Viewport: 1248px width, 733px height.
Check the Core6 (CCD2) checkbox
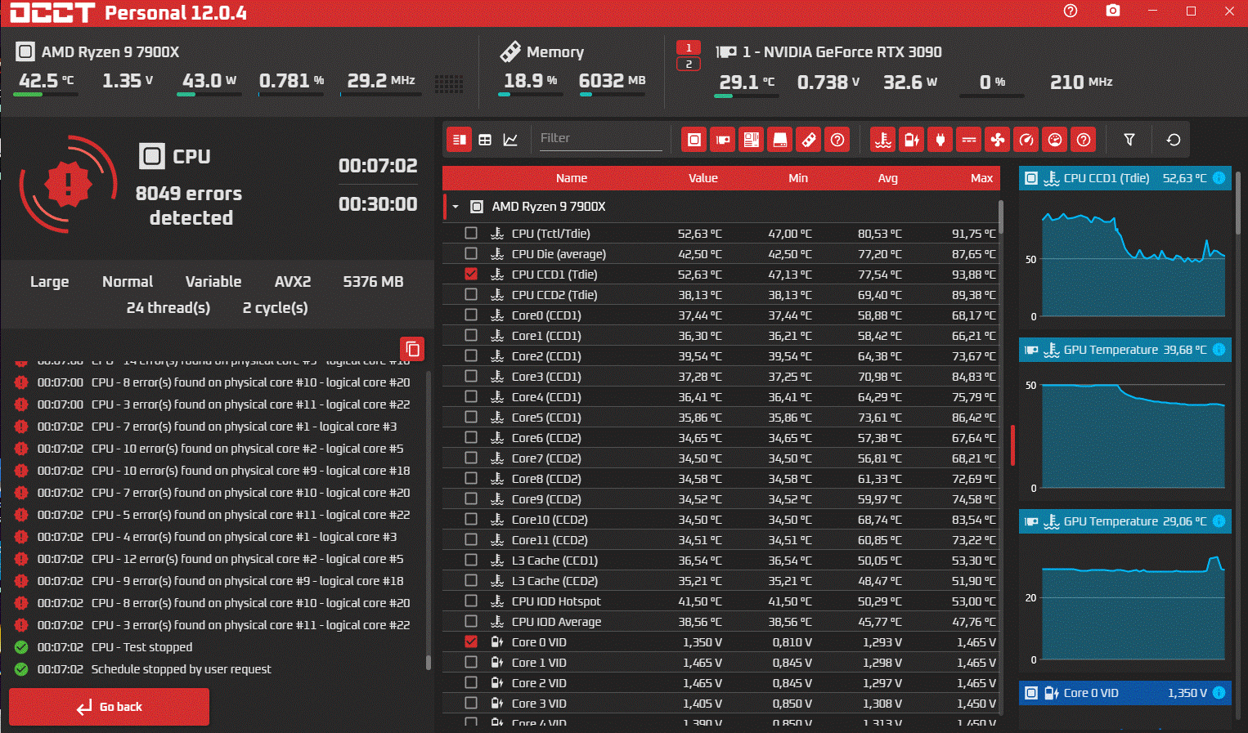471,437
